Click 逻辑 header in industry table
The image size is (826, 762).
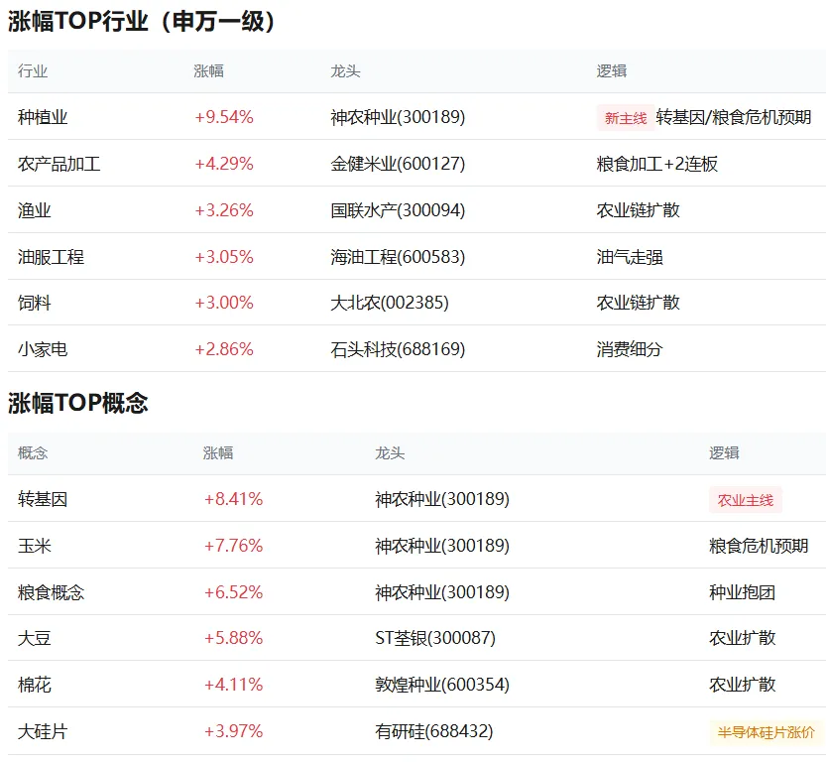(x=612, y=71)
